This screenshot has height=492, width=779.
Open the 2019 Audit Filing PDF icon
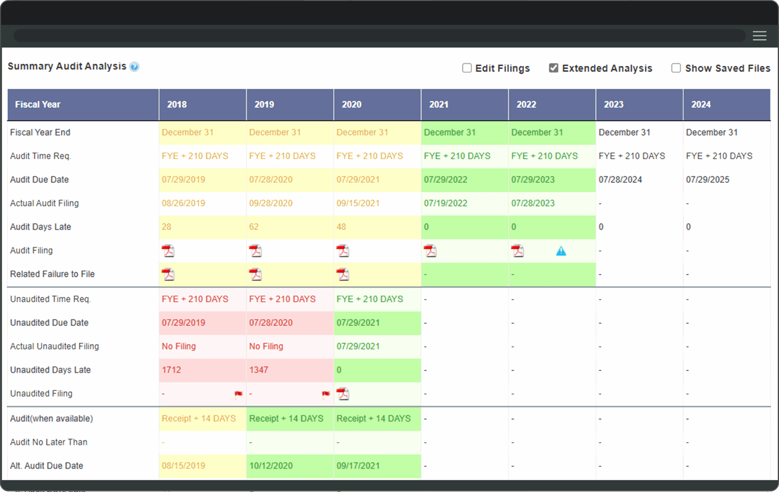(x=255, y=251)
